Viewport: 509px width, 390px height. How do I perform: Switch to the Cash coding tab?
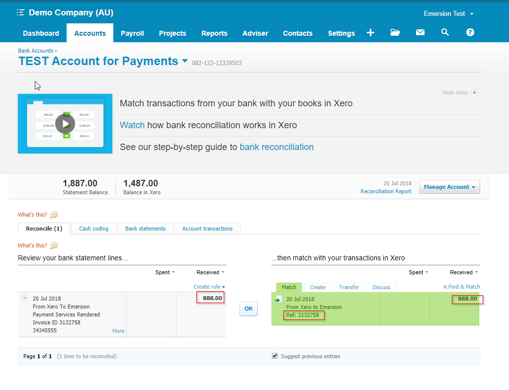tap(93, 229)
